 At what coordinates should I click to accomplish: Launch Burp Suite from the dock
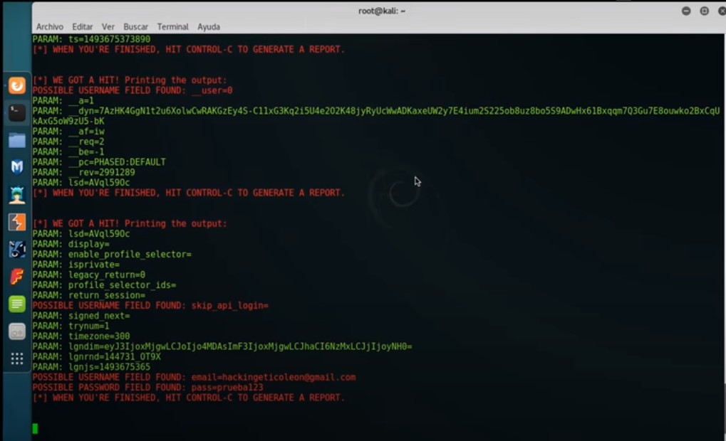click(x=17, y=222)
